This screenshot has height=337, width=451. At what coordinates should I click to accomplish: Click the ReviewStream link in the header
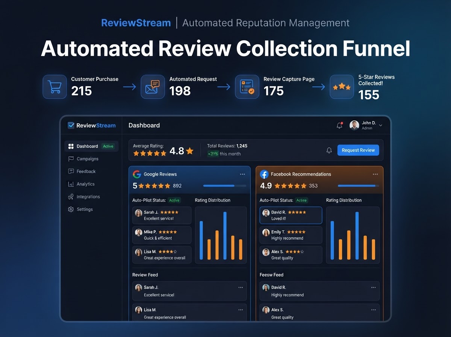coord(136,23)
